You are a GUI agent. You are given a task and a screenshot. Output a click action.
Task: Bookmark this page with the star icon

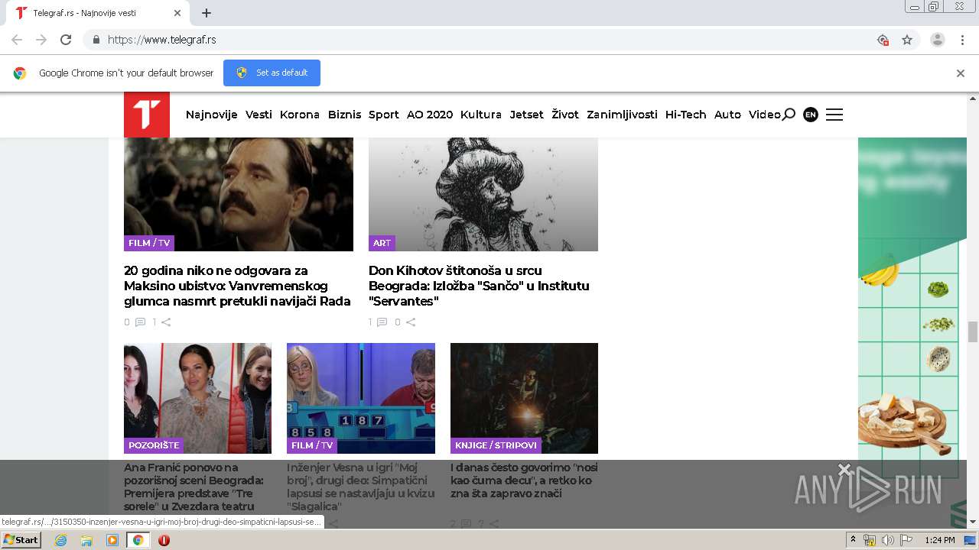click(x=907, y=40)
